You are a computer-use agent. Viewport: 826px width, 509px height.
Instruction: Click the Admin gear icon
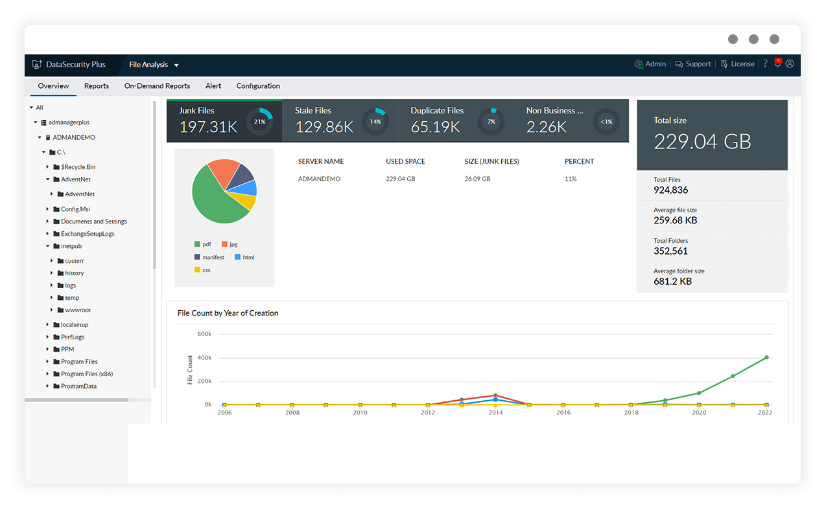(x=639, y=63)
